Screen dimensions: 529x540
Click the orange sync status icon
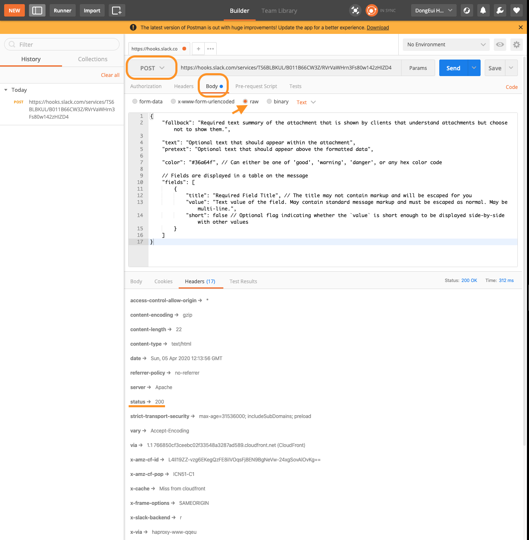pos(371,10)
